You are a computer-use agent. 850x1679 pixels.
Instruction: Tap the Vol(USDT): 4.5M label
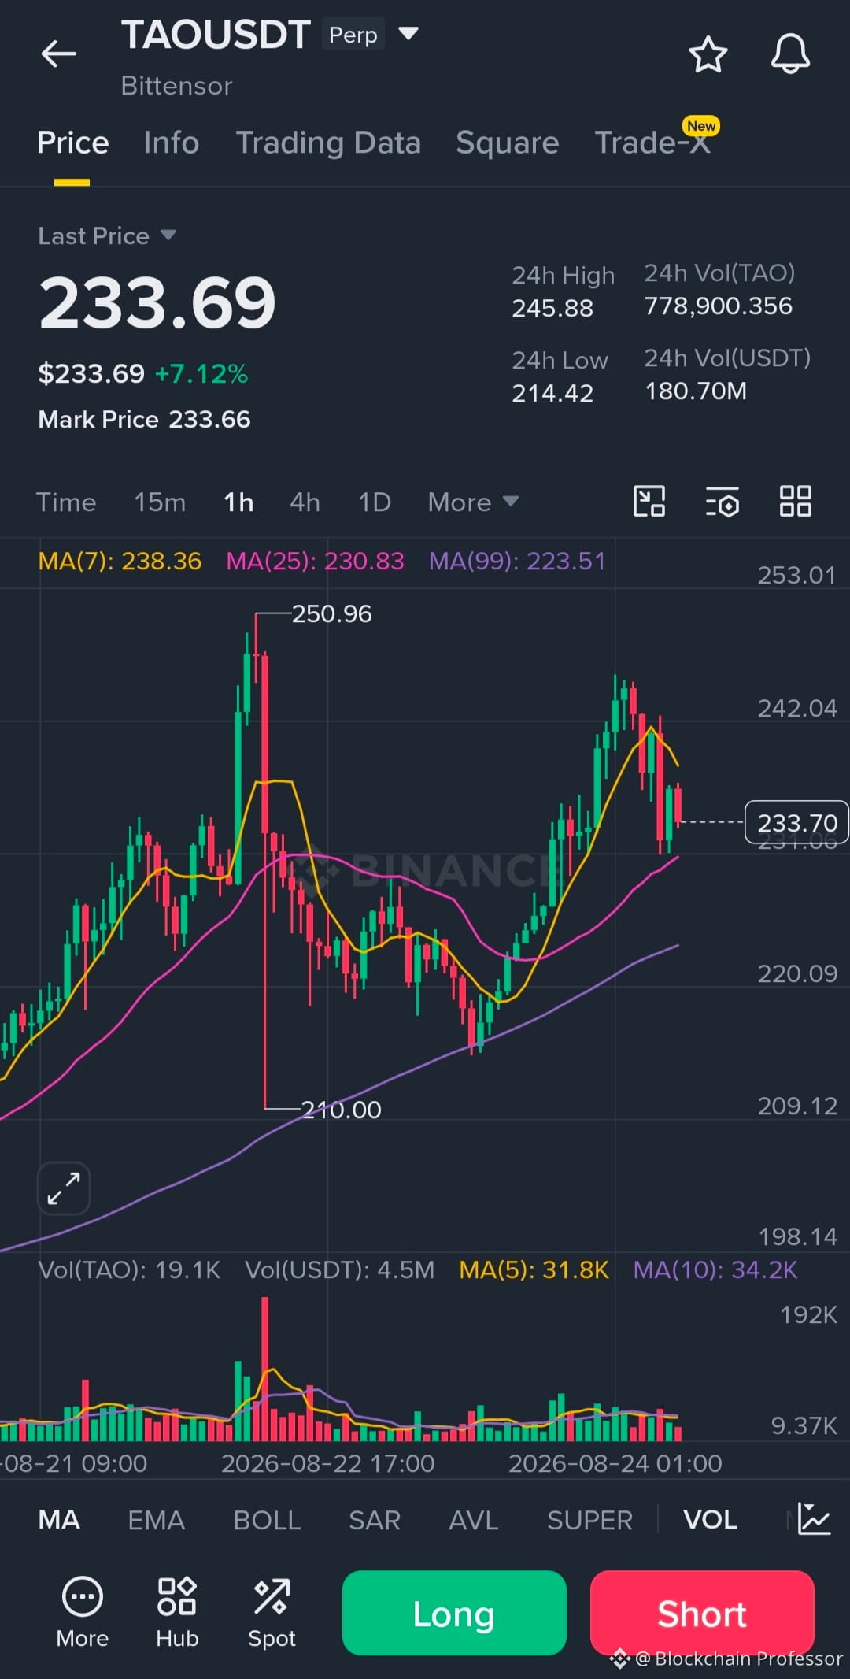(x=339, y=1269)
